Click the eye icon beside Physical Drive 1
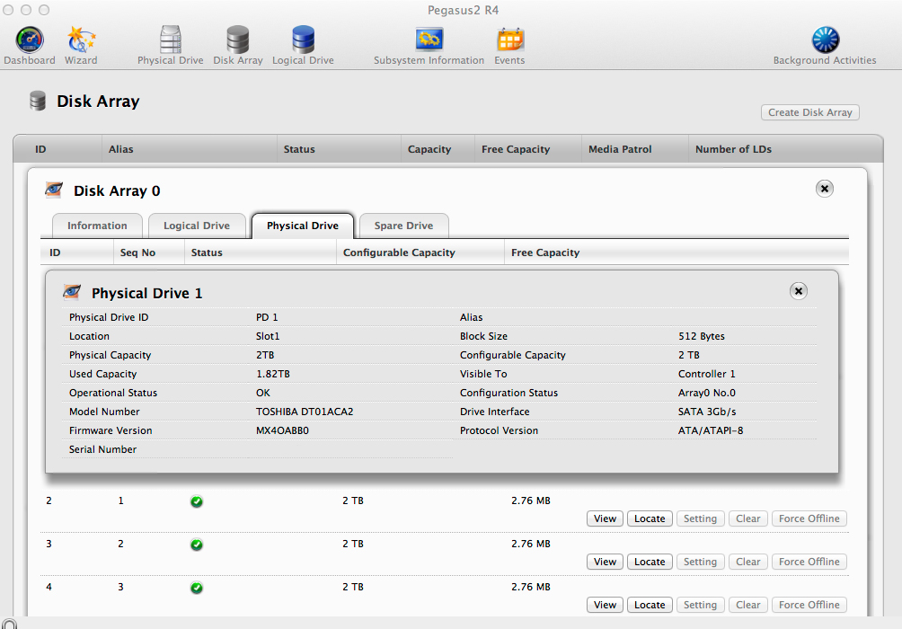 coord(72,292)
